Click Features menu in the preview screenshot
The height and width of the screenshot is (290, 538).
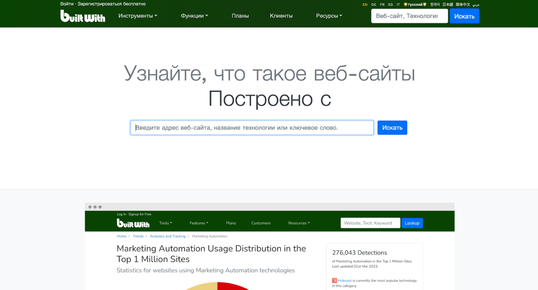click(x=199, y=223)
